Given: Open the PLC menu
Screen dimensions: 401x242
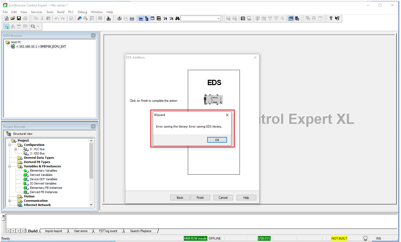Looking at the screenshot, I should click(x=71, y=12).
